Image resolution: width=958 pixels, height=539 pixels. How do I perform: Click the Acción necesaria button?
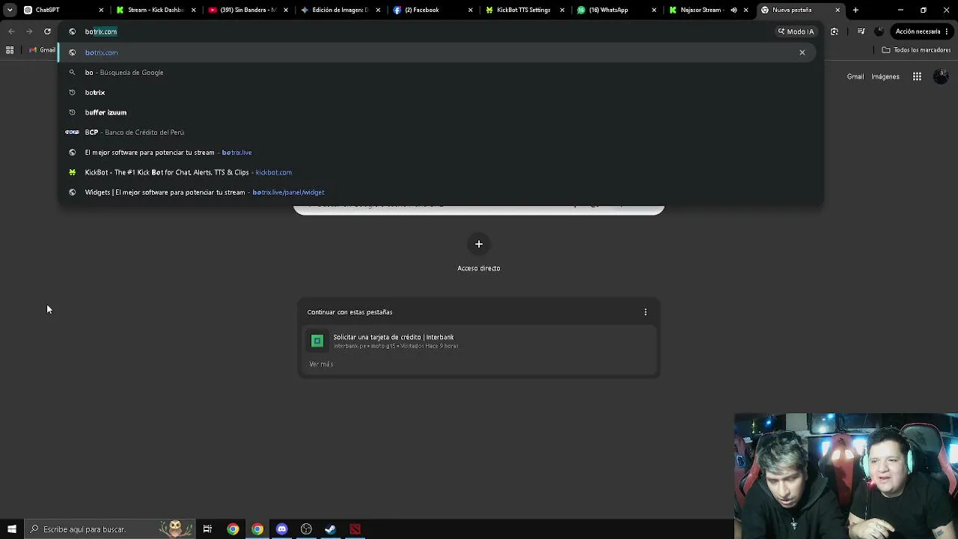point(922,31)
